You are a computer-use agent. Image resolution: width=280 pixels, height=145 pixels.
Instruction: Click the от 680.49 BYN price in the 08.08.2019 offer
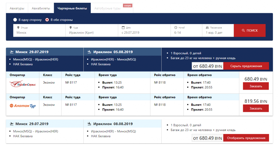click(208, 138)
